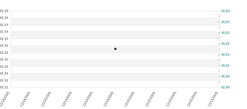Click the last 12/14/2025 x-axis date label
This screenshot has width=247, height=109.
[109, 99]
